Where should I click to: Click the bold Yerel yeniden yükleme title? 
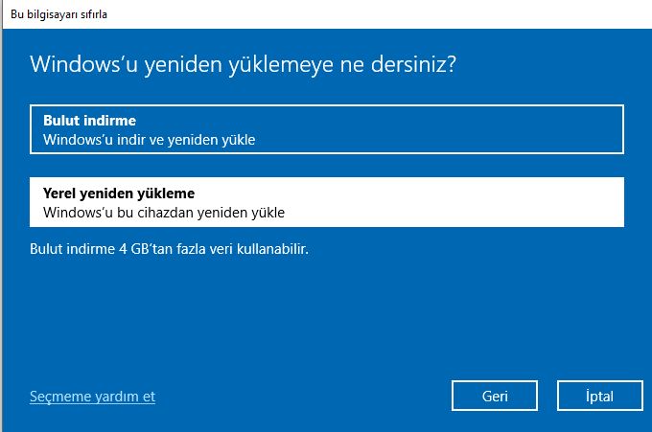pos(119,193)
